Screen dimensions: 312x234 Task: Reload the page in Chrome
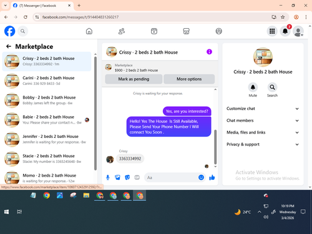point(26,17)
